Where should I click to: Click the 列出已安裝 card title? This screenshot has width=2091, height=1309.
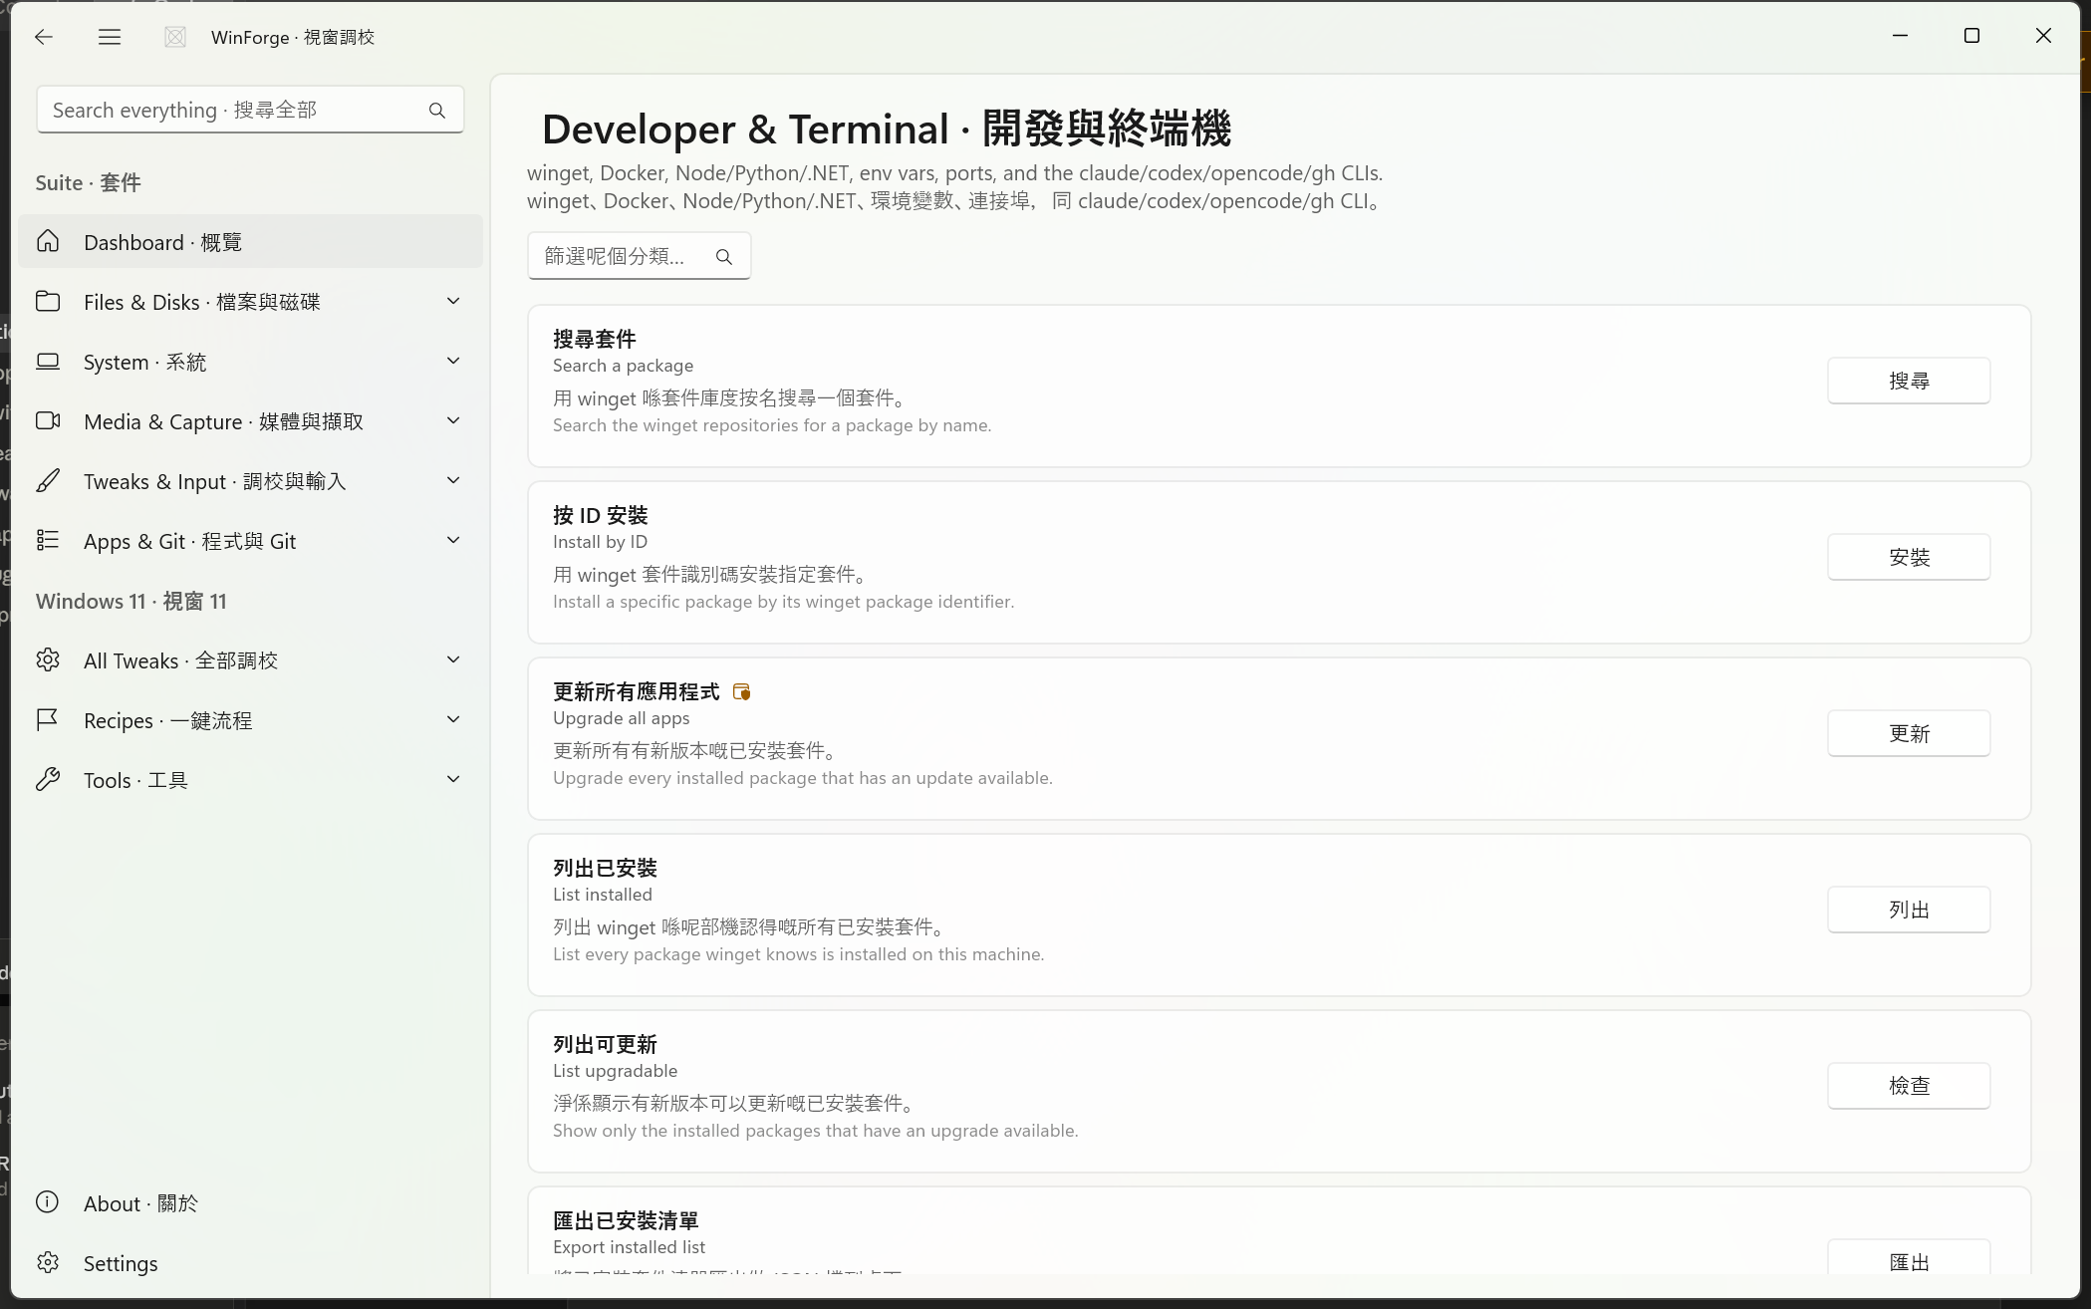point(606,868)
